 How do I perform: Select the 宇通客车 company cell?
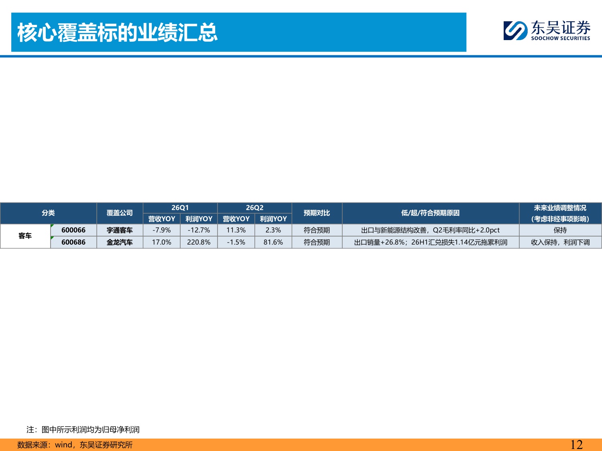[120, 230]
